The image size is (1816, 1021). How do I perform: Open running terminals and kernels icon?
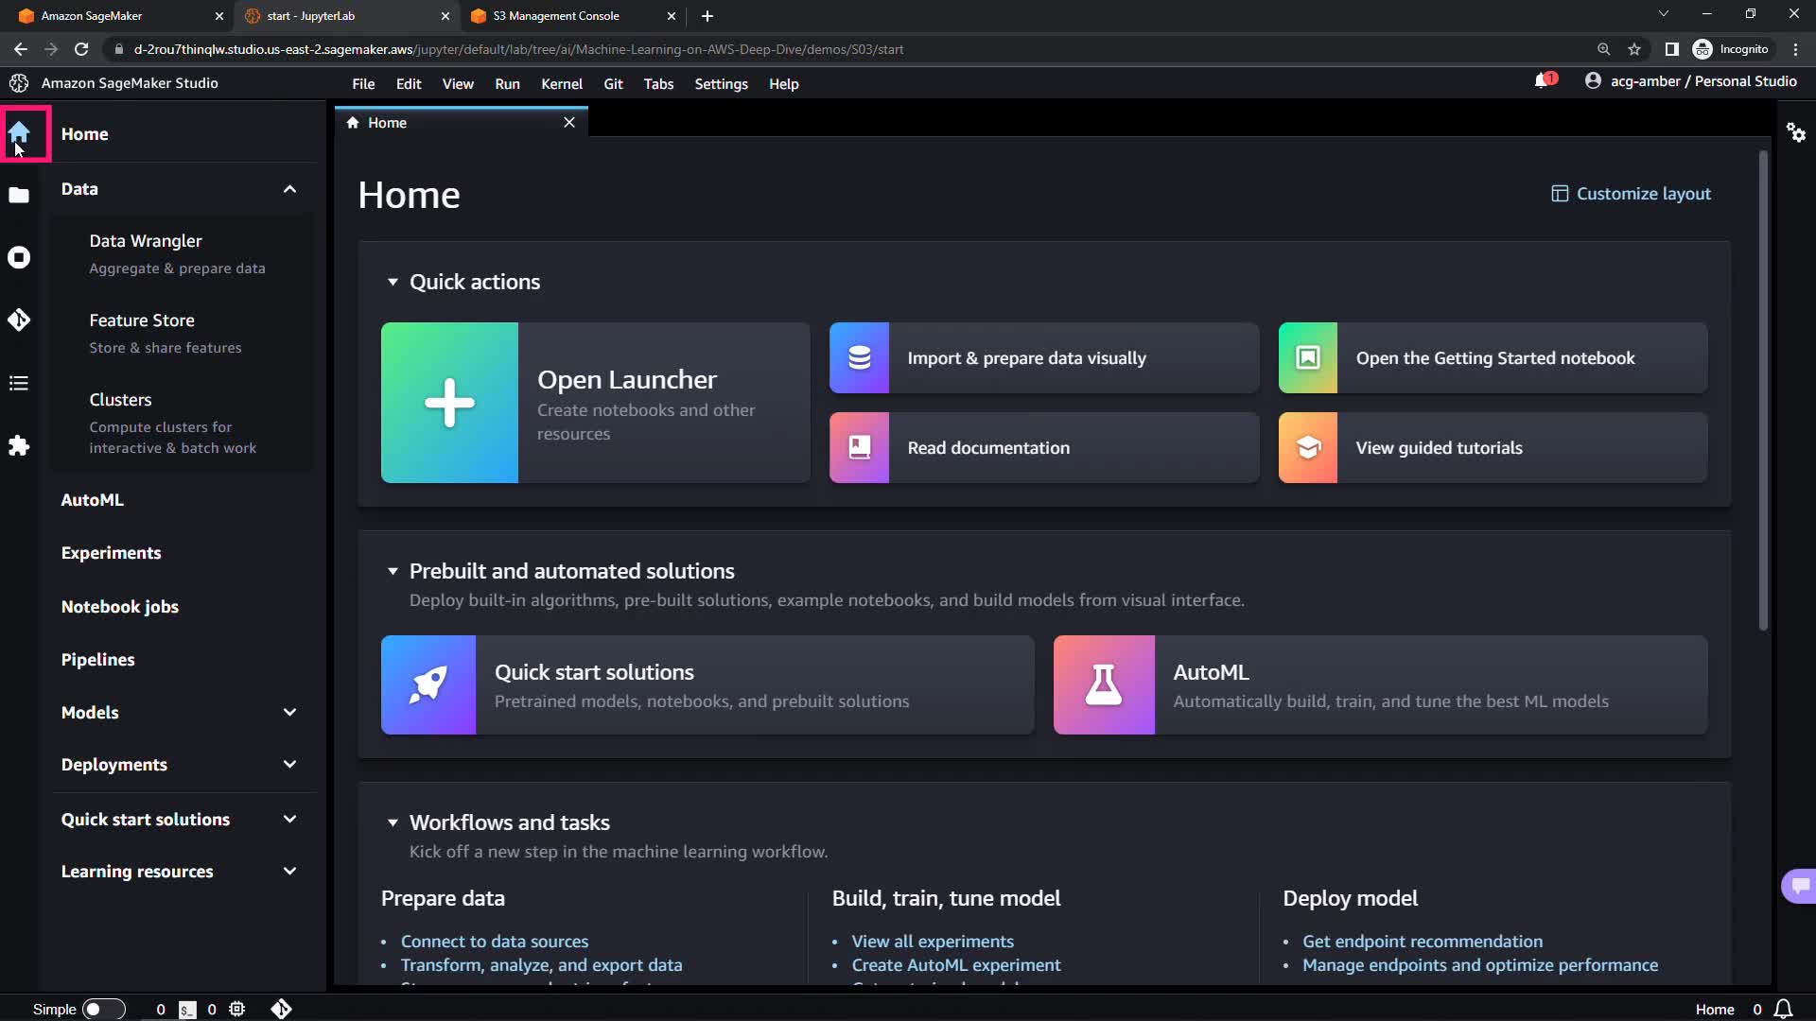click(19, 257)
